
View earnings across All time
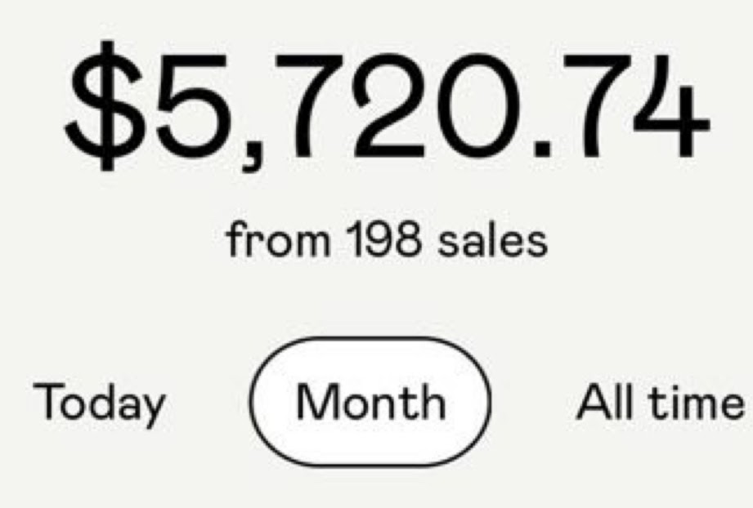(659, 402)
